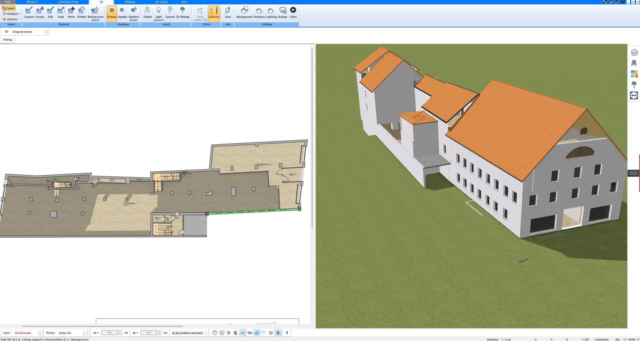Open the Layer 2D-Elemente dropdown

[40, 333]
